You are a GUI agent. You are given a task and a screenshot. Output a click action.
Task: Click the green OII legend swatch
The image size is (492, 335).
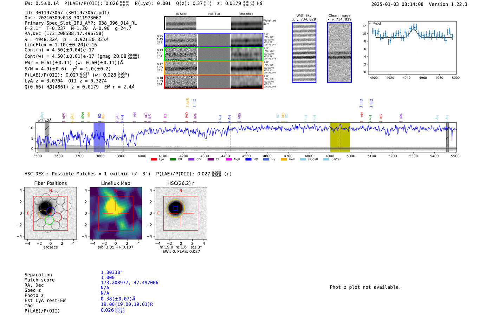pos(173,160)
